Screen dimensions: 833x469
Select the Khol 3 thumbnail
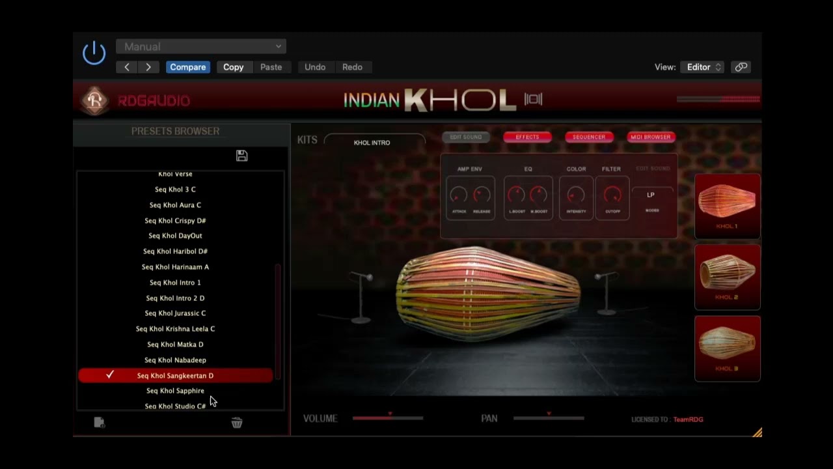pos(727,348)
